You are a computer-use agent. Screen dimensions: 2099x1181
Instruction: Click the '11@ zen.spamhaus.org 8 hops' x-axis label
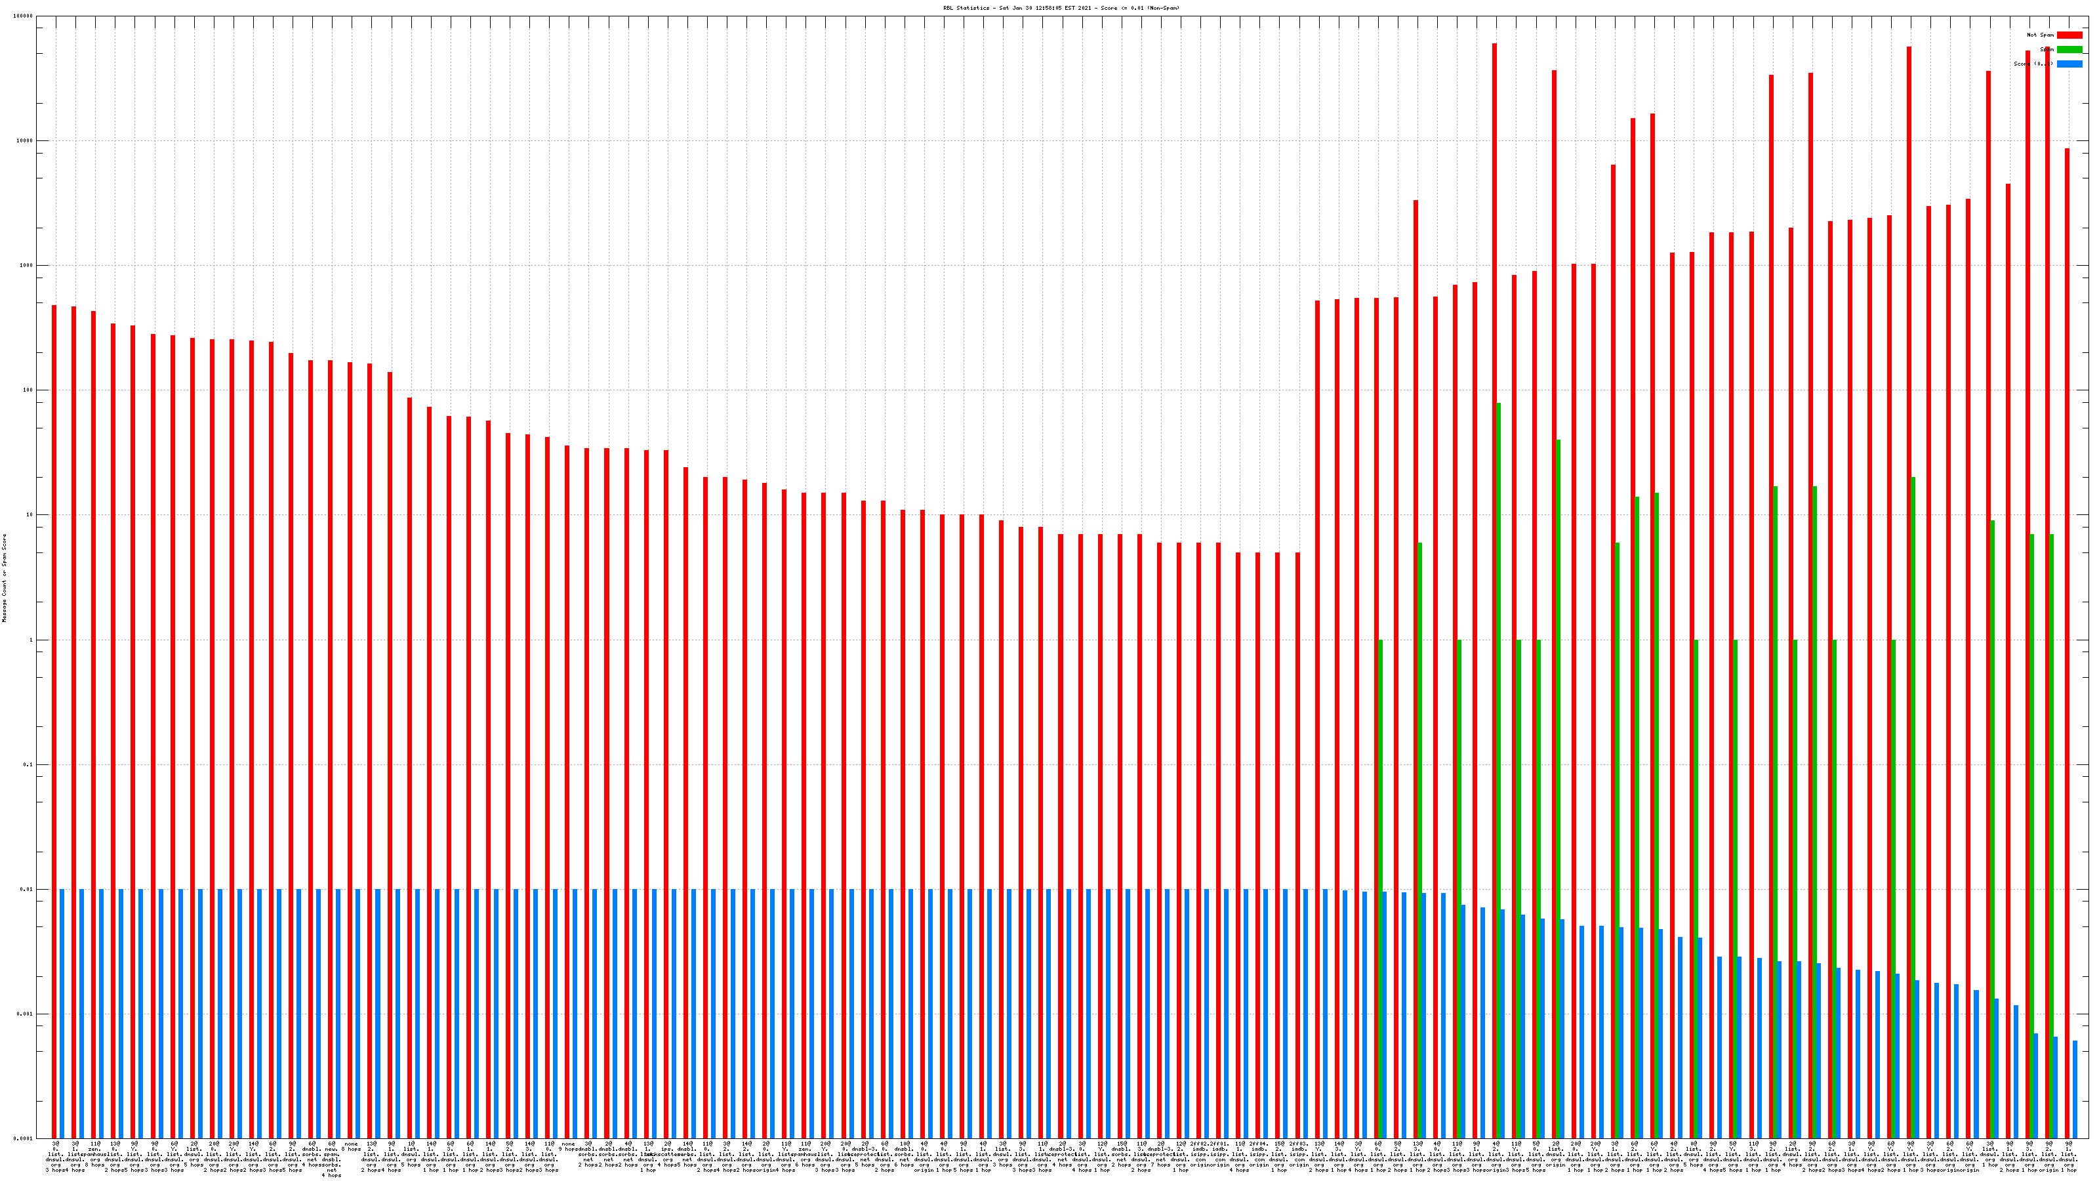click(x=95, y=1153)
